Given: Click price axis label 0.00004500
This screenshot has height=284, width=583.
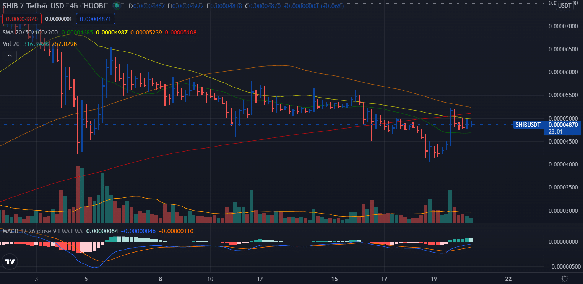Looking at the screenshot, I should point(563,141).
